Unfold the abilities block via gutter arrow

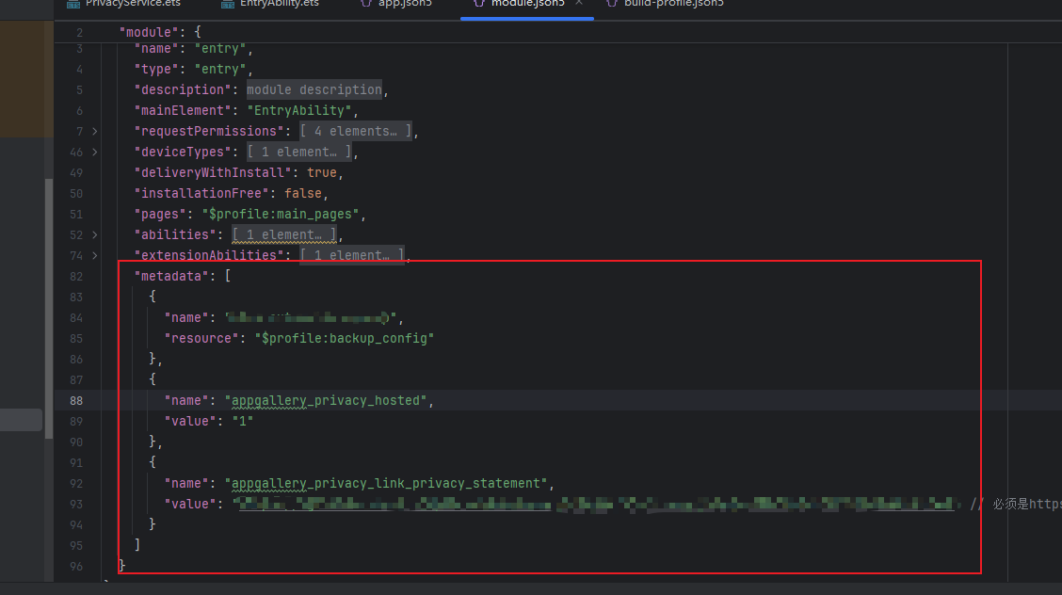(x=94, y=235)
